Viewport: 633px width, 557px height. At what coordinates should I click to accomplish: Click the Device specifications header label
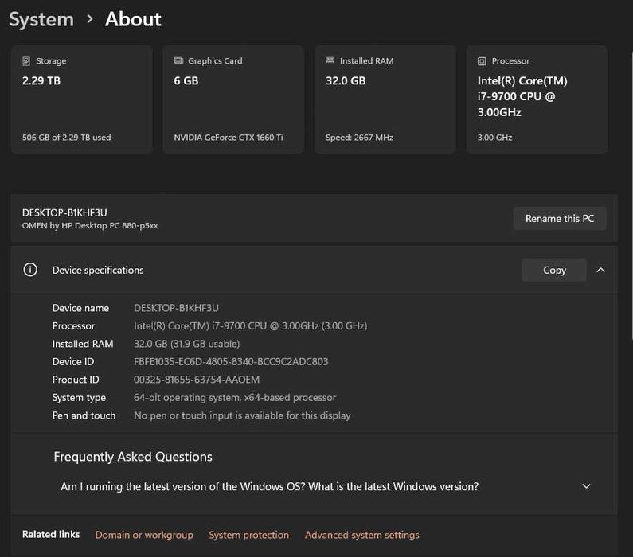[98, 270]
